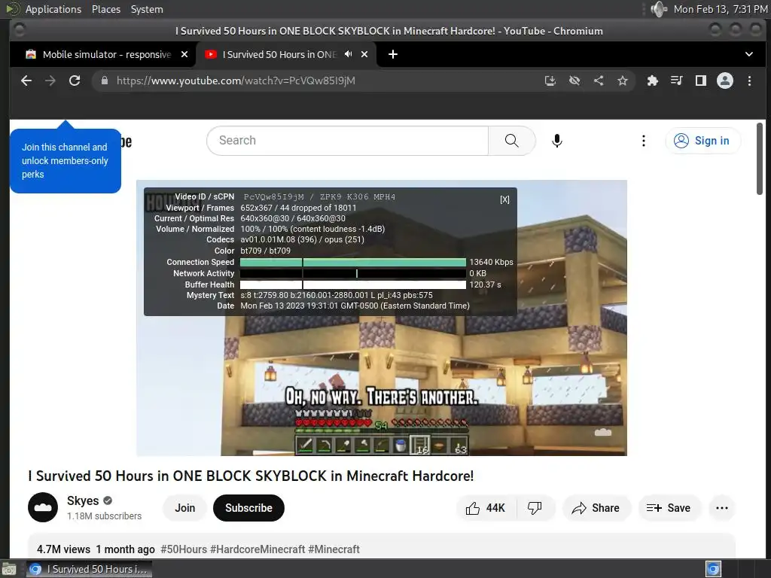Click the #50Hours hashtag
The image size is (771, 578).
[184, 549]
